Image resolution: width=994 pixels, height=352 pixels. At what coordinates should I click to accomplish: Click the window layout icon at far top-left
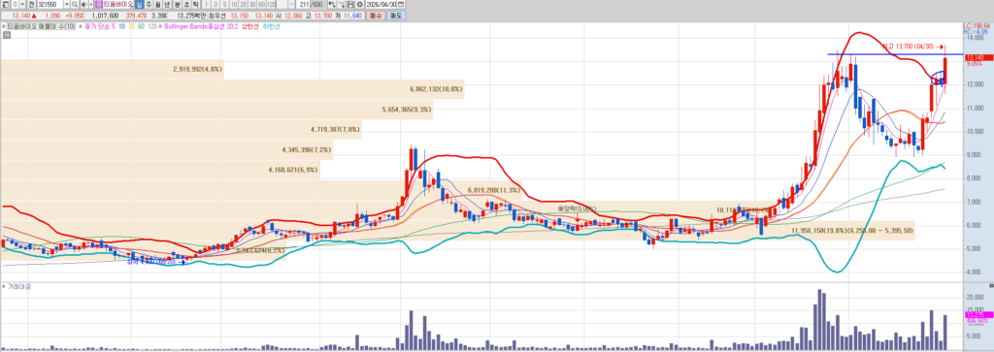5,5
